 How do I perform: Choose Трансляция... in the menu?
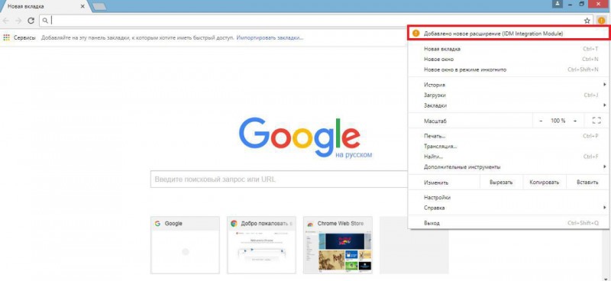tap(509, 147)
